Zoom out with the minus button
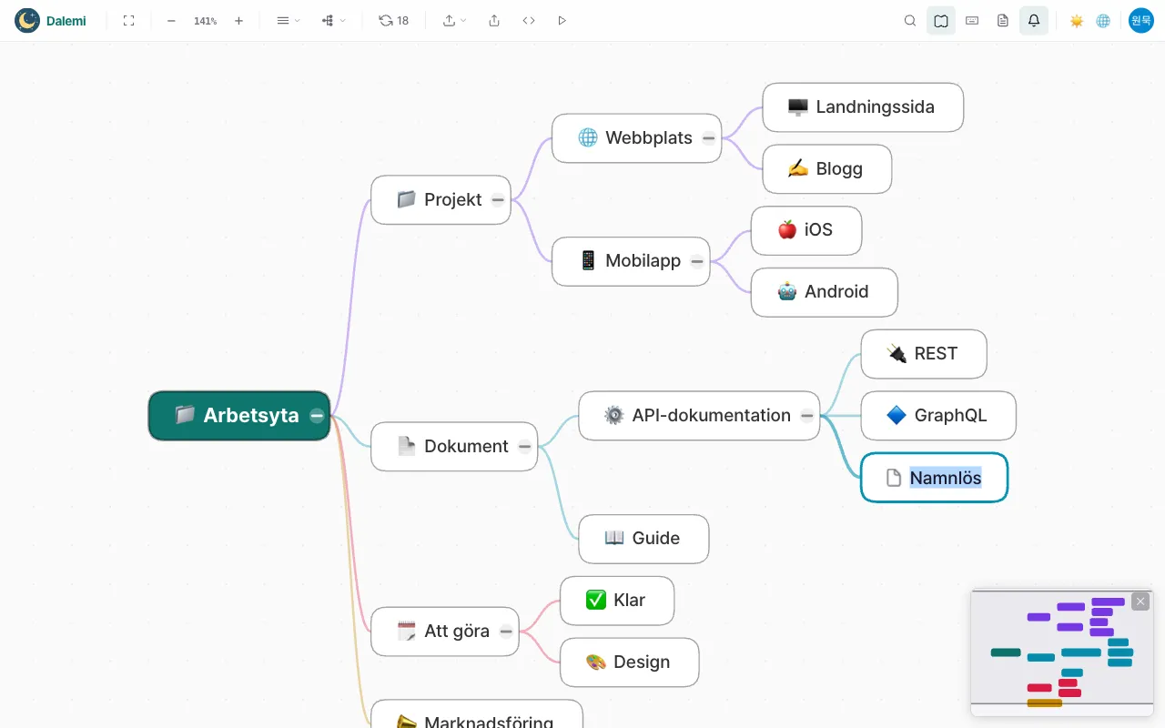Image resolution: width=1165 pixels, height=728 pixels. click(x=171, y=20)
